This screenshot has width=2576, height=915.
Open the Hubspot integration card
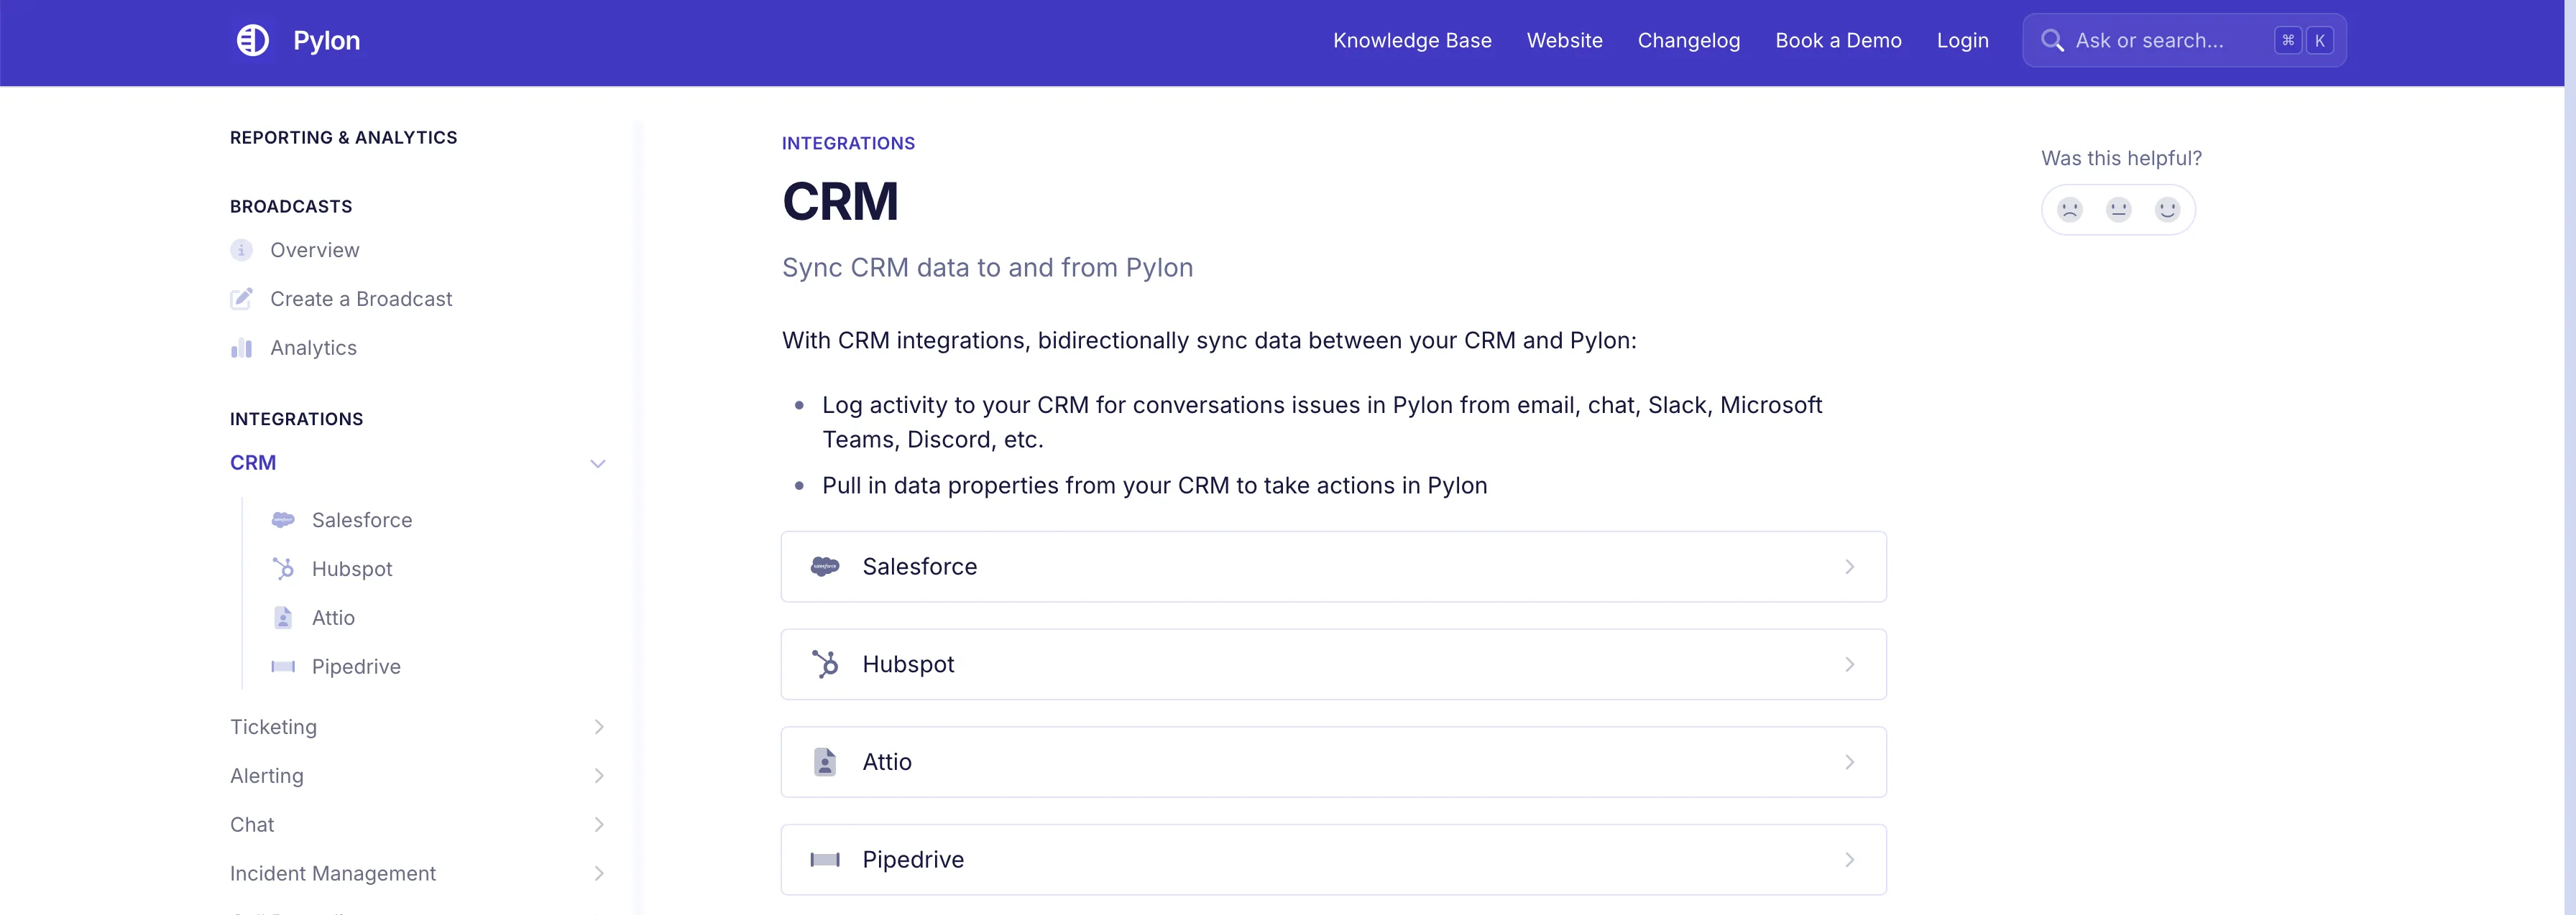pyautogui.click(x=1333, y=664)
